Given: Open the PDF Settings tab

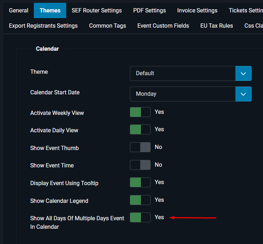Looking at the screenshot, I should (x=149, y=10).
